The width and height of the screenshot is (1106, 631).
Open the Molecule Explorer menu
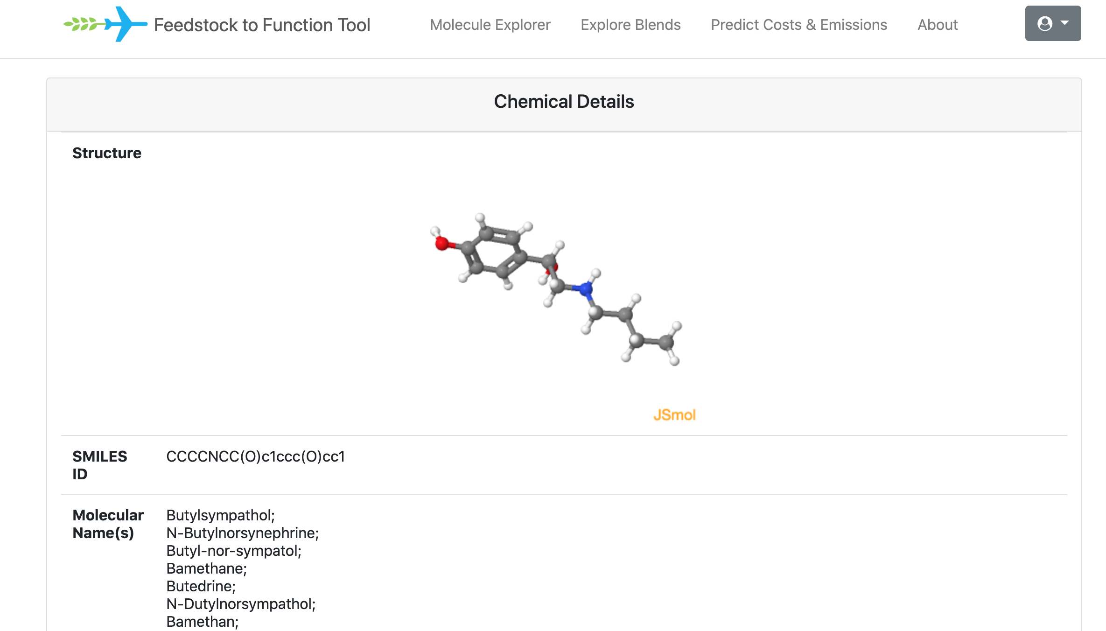click(490, 25)
